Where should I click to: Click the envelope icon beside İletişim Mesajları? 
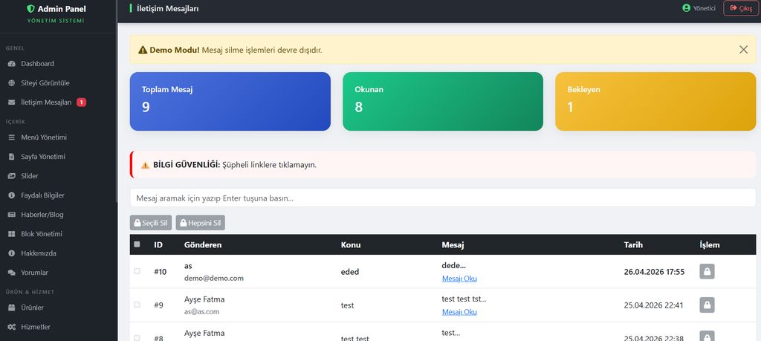pos(12,103)
